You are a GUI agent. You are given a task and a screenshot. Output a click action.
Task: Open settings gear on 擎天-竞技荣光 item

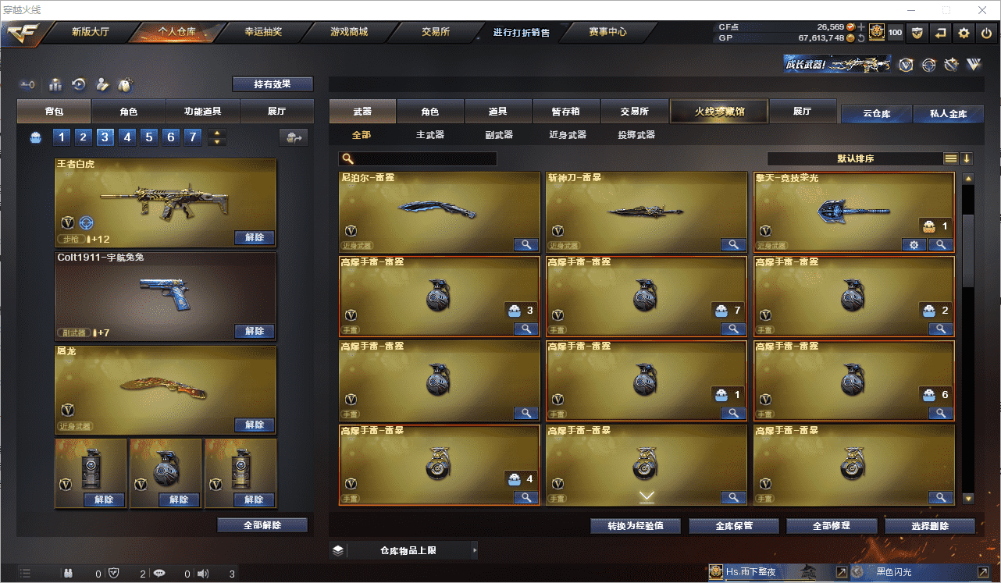(x=914, y=245)
